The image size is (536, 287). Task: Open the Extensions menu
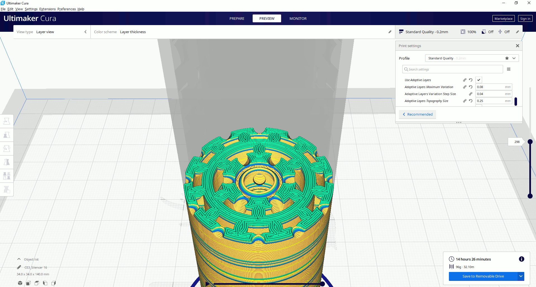pos(47,9)
